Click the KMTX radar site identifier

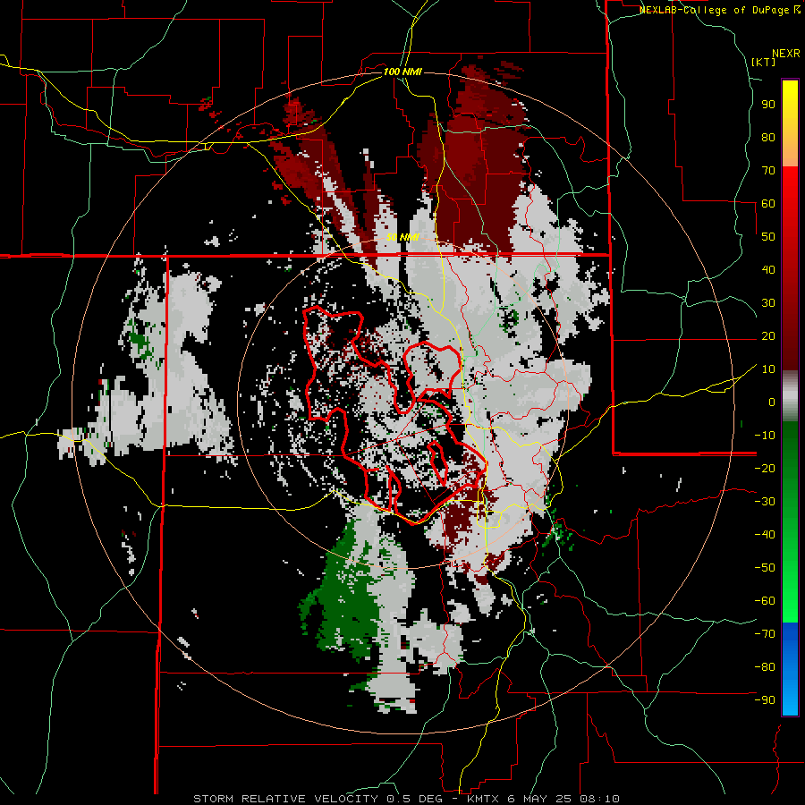(484, 799)
